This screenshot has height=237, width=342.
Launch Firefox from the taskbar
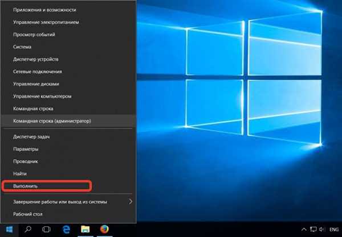pyautogui.click(x=104, y=229)
